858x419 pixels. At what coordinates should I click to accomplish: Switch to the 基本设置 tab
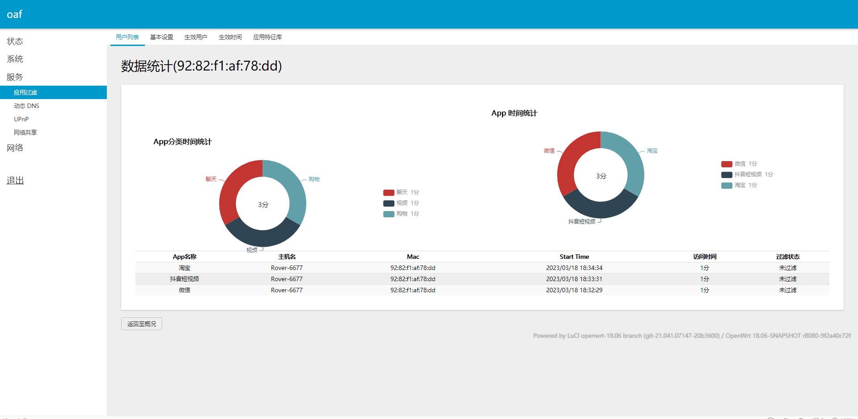161,37
